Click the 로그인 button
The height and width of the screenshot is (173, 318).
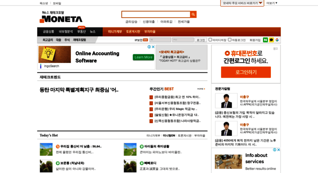tap(201, 40)
